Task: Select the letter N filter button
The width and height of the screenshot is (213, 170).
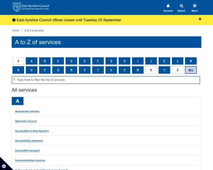Action: (x=18, y=70)
